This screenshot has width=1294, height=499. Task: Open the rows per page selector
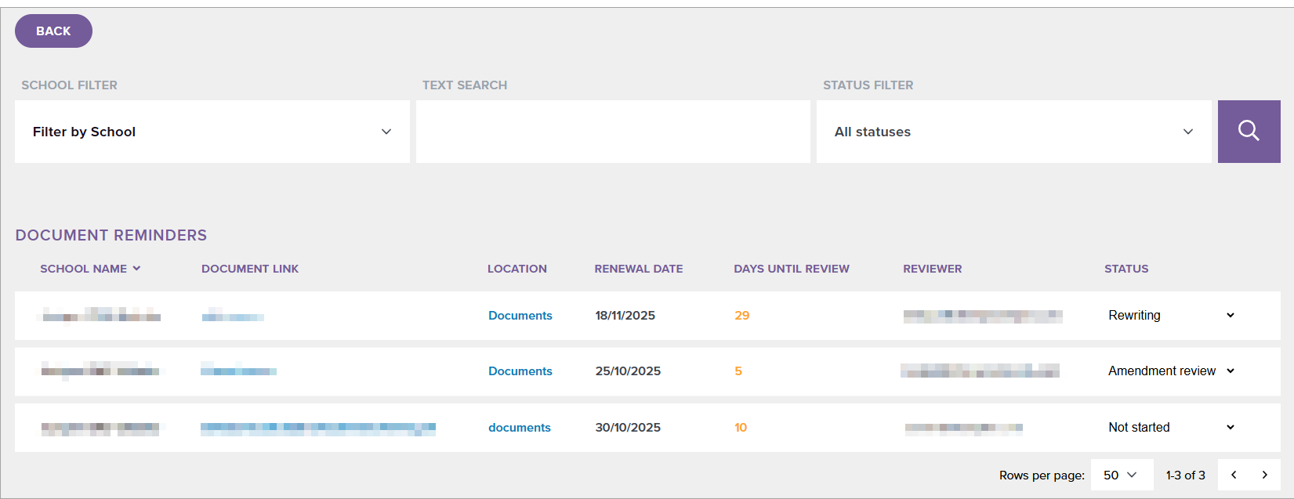(x=1121, y=475)
